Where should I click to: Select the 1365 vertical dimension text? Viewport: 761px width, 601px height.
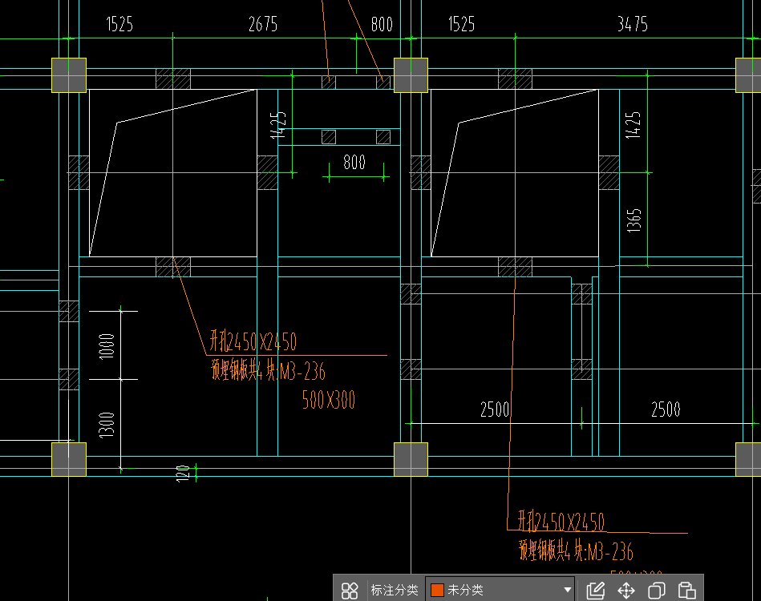coord(633,220)
